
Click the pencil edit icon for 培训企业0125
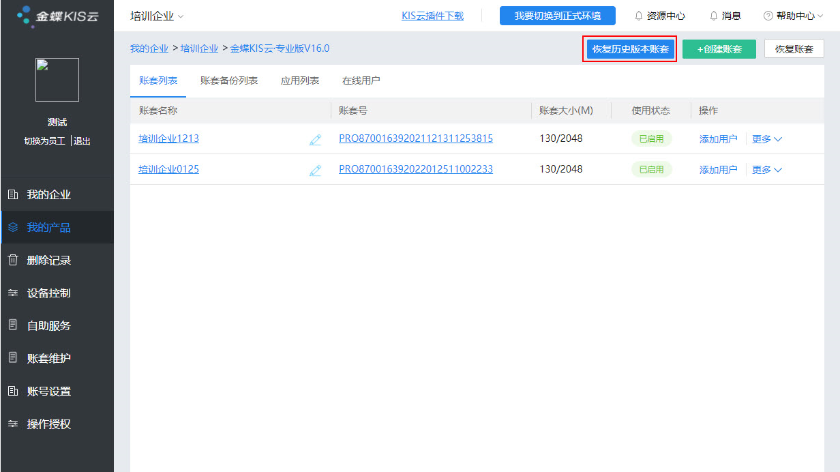315,170
